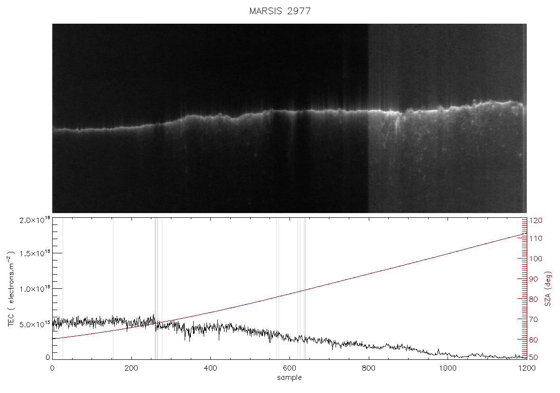
Task: Click the red SZA curve near sample 900
Action: 408,264
